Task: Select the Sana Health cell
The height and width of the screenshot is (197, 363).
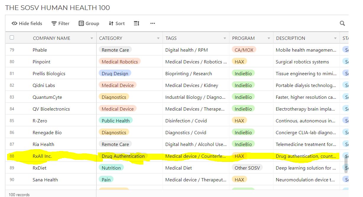Action: (x=63, y=180)
